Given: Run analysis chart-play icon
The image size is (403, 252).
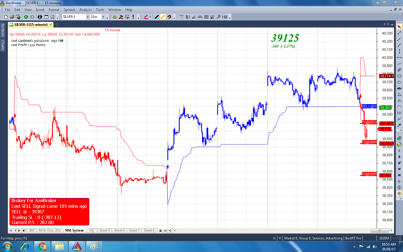Looking at the screenshot, I should tap(127, 17).
